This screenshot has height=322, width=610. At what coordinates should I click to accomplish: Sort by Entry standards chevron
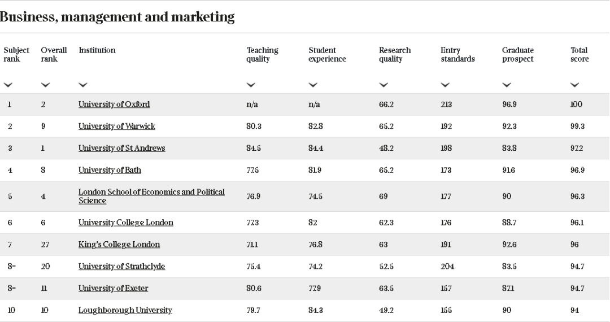[x=445, y=85]
